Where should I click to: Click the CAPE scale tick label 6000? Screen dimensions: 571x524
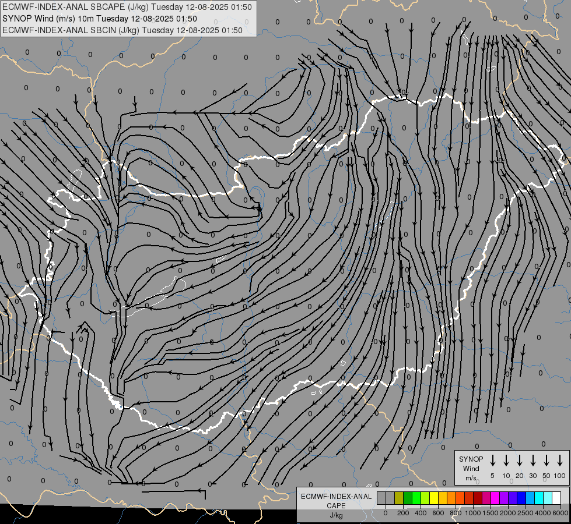pos(560,513)
